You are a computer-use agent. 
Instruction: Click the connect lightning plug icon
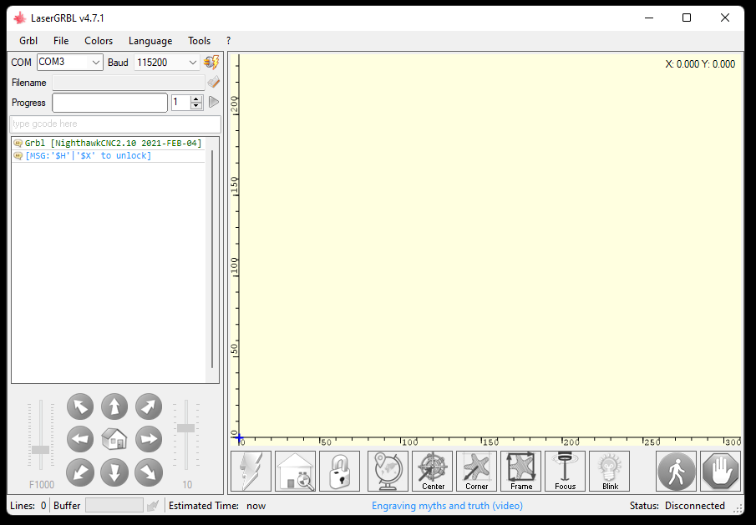pos(211,62)
